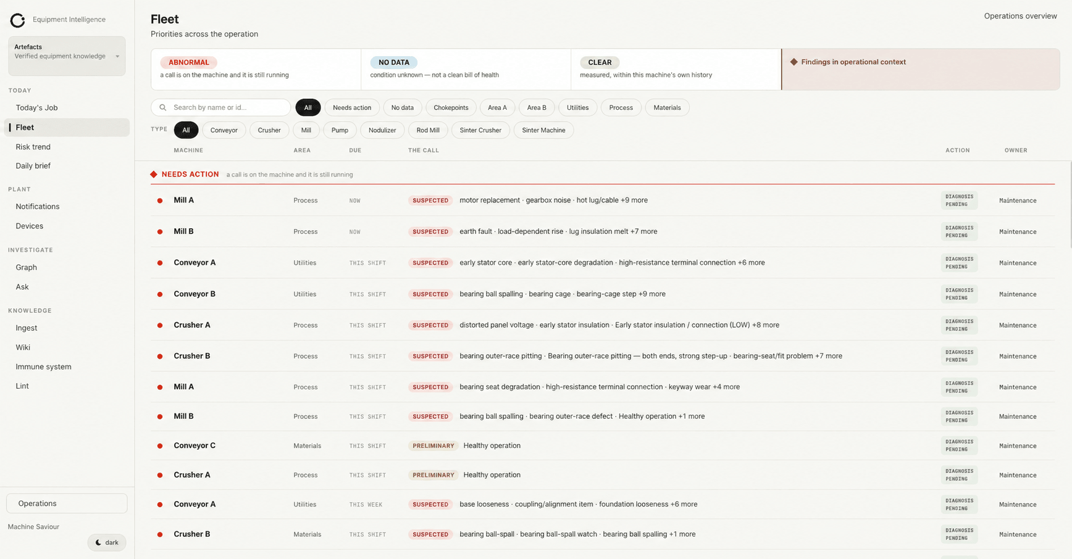Open Operations overview link
This screenshot has height=559, width=1072.
1020,16
